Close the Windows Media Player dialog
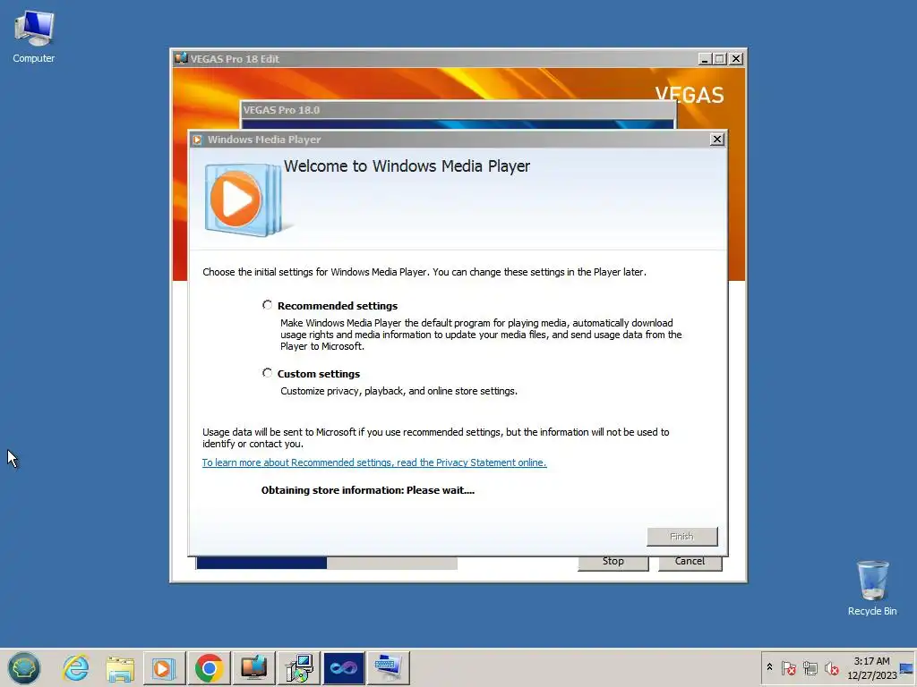This screenshot has width=917, height=687. pyautogui.click(x=717, y=139)
